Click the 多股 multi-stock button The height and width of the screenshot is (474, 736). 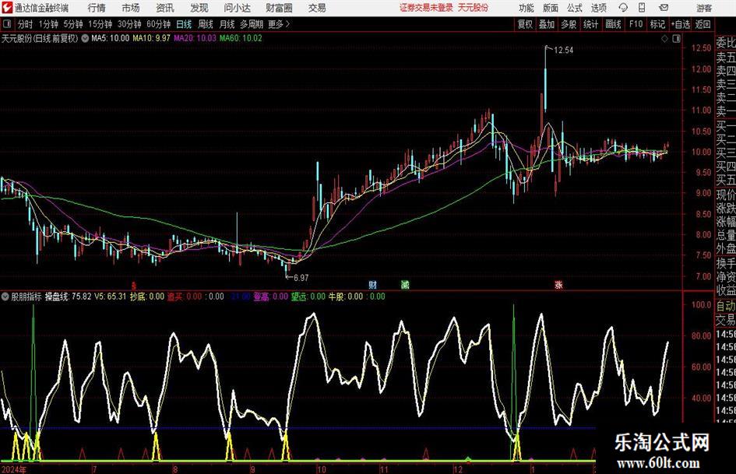coord(569,24)
